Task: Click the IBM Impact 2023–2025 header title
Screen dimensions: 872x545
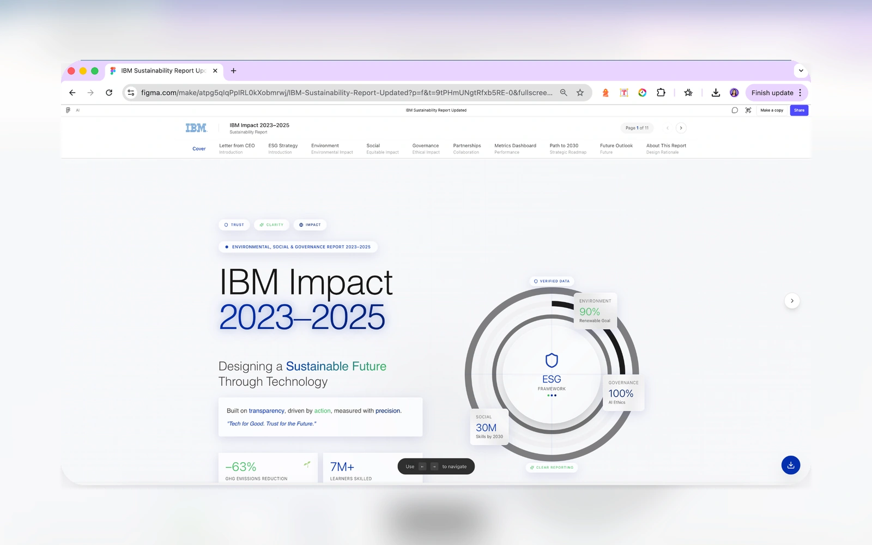Action: (x=259, y=125)
